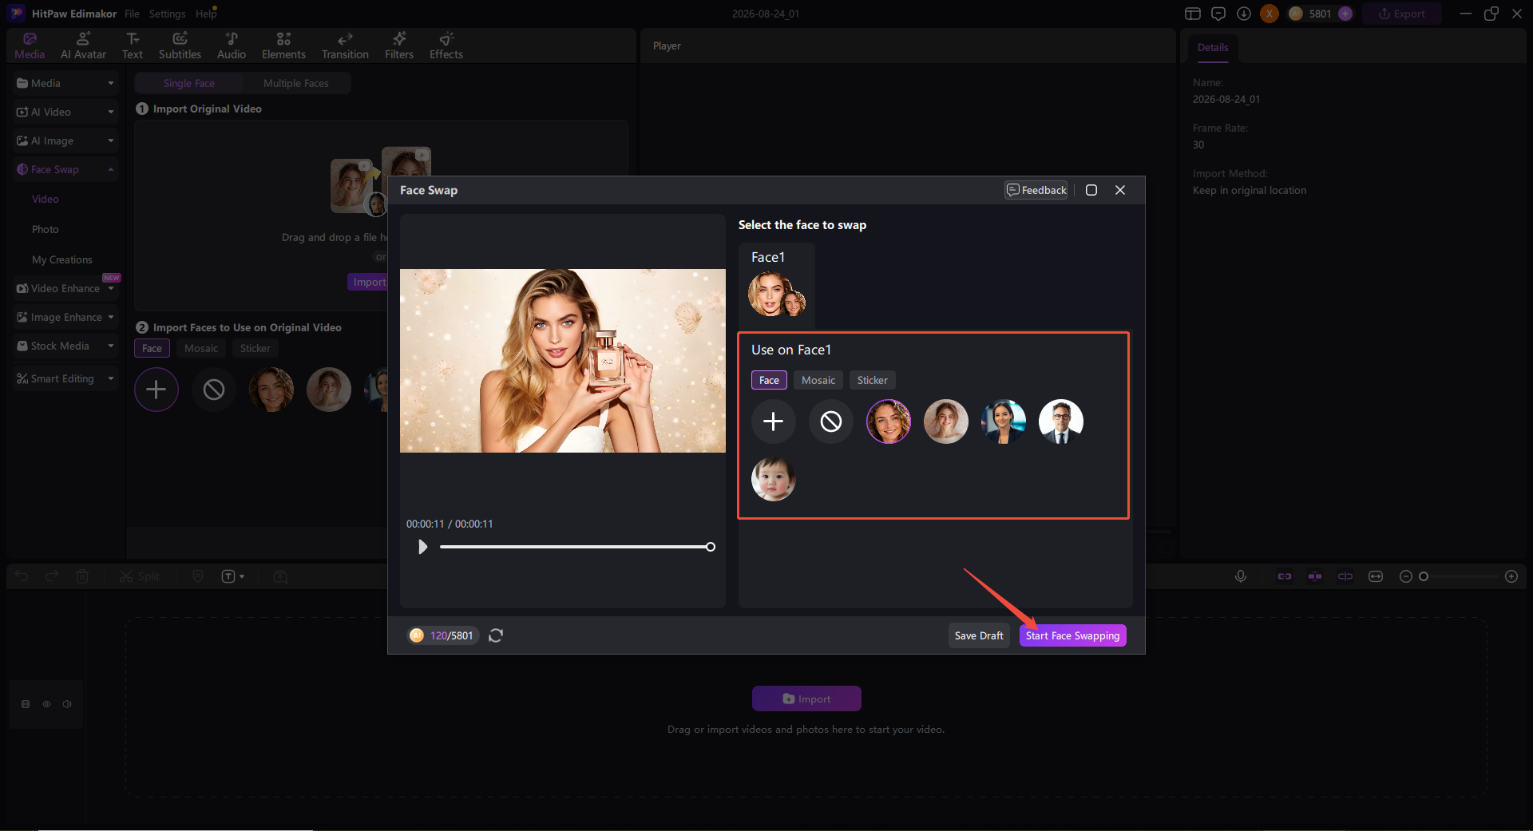Open the Media tab in the top toolbar
Image resolution: width=1533 pixels, height=831 pixels.
30,46
